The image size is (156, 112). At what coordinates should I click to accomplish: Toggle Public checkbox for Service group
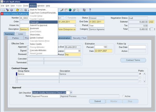(x=140, y=74)
